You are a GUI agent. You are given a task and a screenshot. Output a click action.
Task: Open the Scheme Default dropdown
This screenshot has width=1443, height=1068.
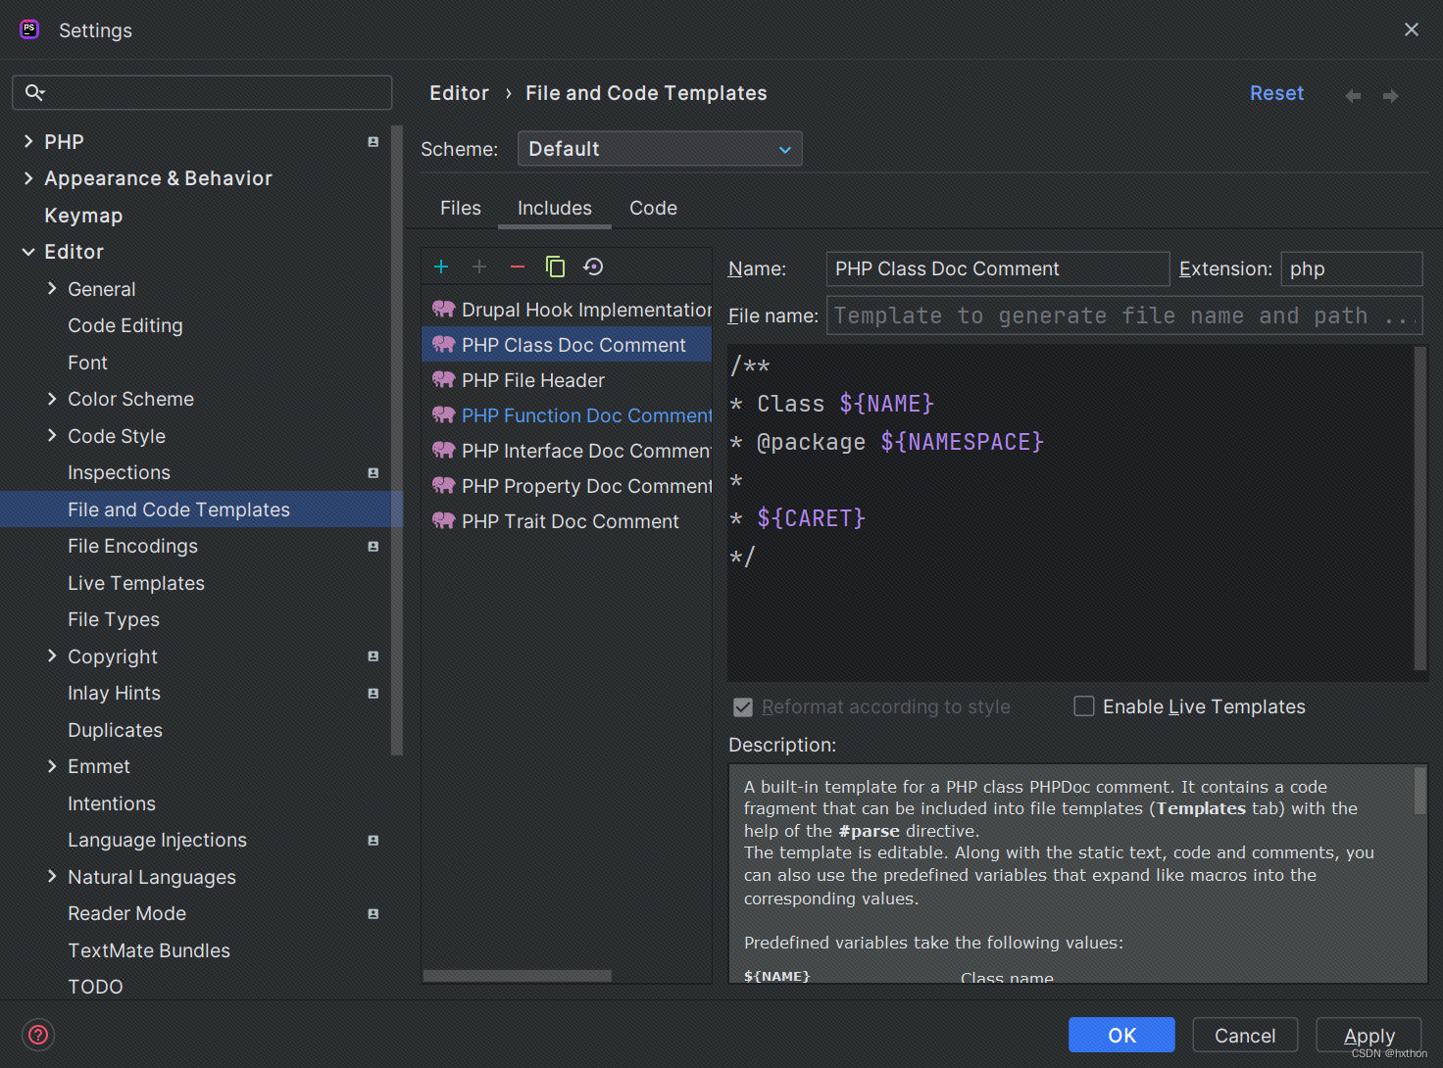pos(660,149)
